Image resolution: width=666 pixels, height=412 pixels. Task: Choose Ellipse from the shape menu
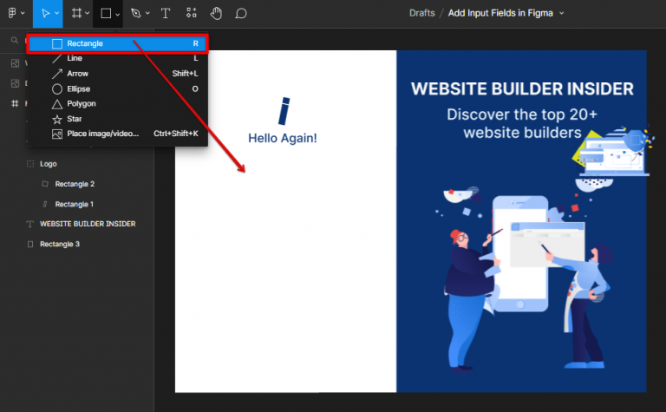[78, 88]
